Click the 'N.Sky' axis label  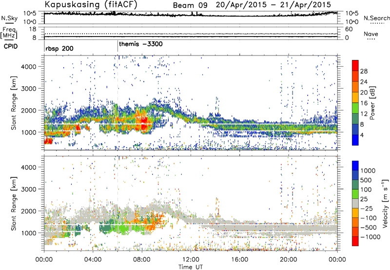[x=9, y=18]
